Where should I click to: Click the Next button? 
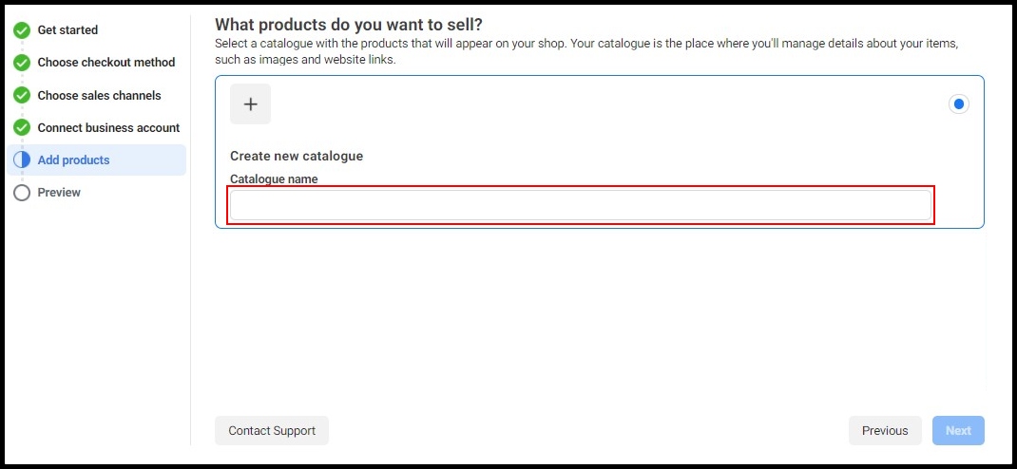tap(958, 431)
